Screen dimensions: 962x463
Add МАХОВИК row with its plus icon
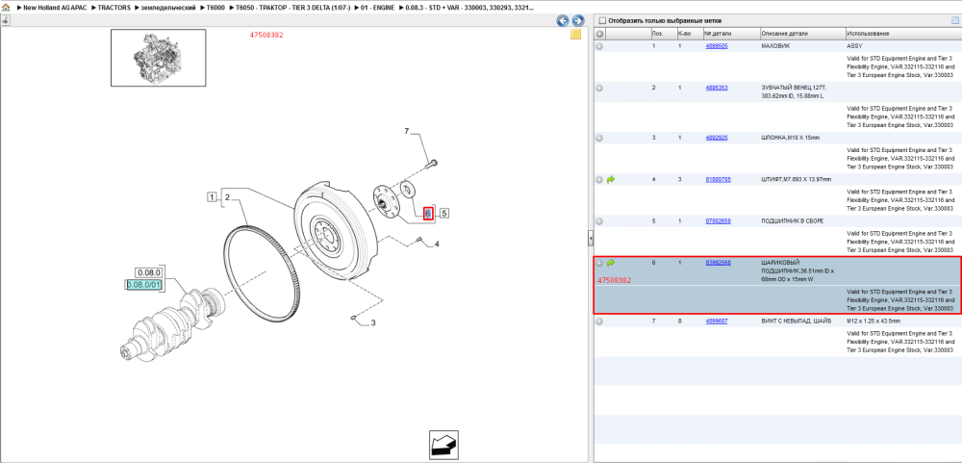[x=600, y=46]
